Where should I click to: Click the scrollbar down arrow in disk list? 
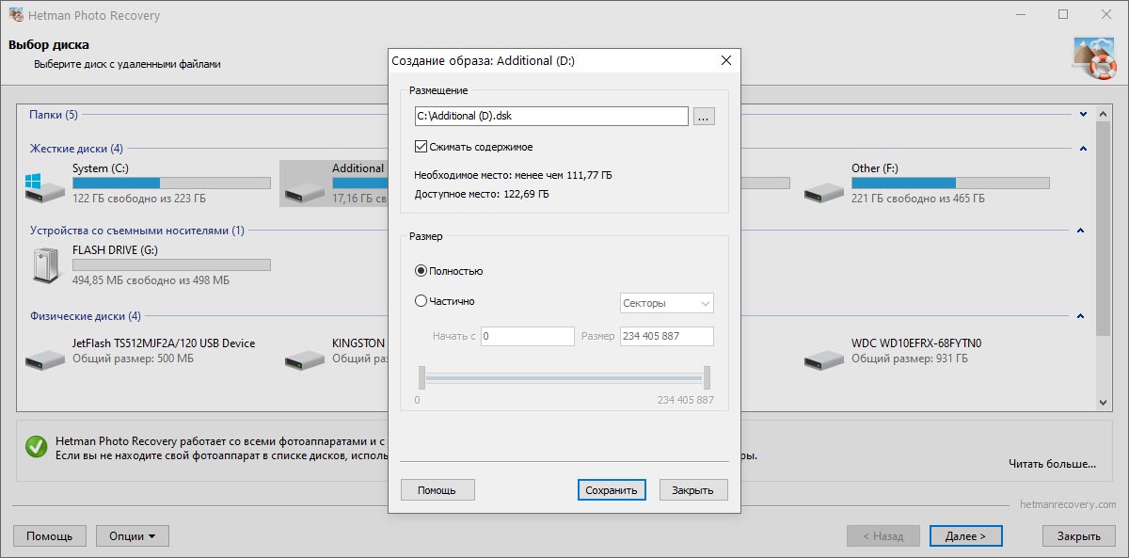point(1105,402)
